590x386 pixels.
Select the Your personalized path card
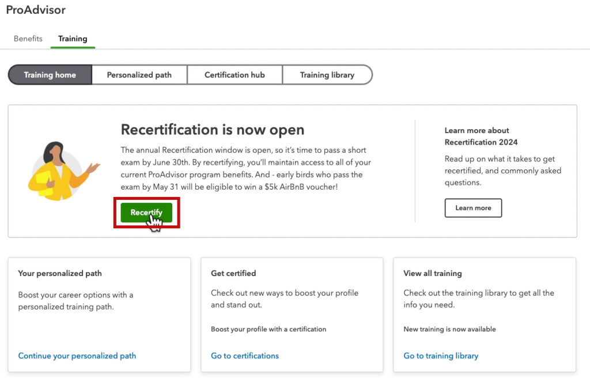pos(99,314)
